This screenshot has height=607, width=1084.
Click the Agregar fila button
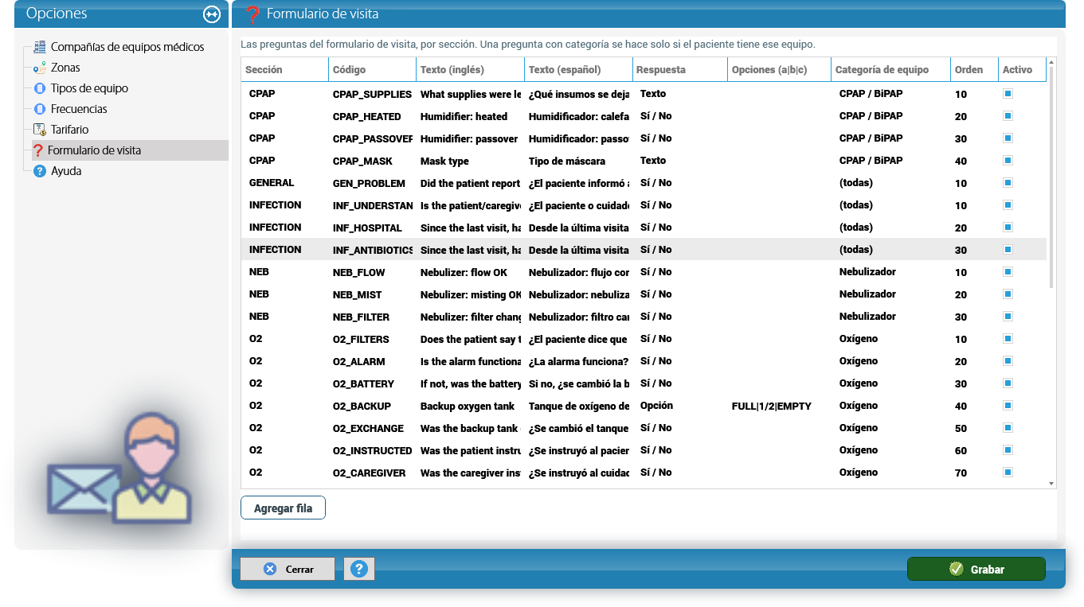[283, 508]
